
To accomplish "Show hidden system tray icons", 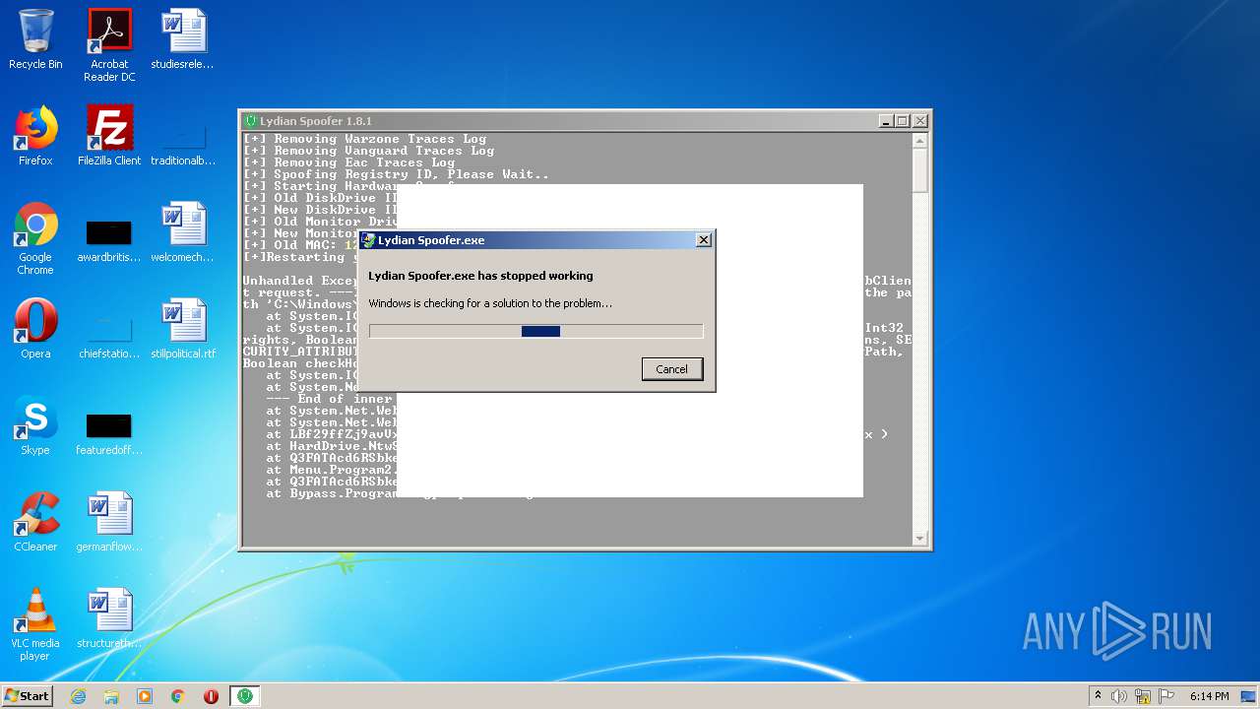I will click(1098, 696).
